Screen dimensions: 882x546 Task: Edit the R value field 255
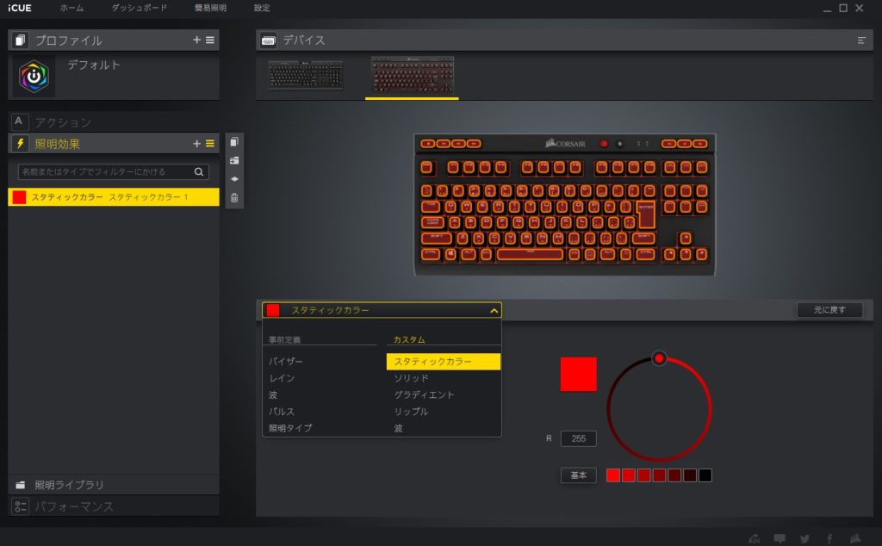(x=578, y=438)
